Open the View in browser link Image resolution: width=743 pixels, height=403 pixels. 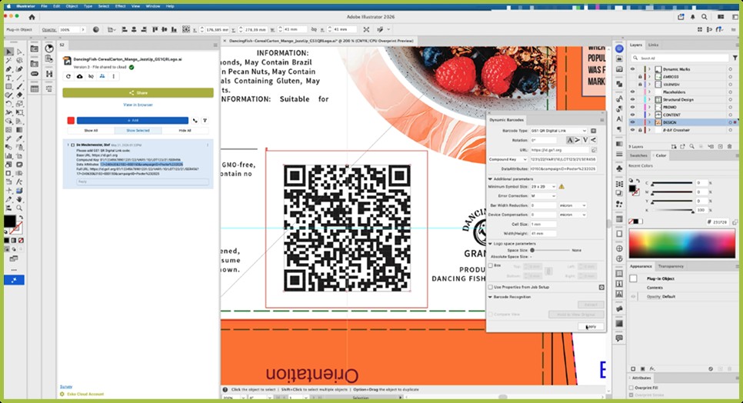pyautogui.click(x=138, y=105)
